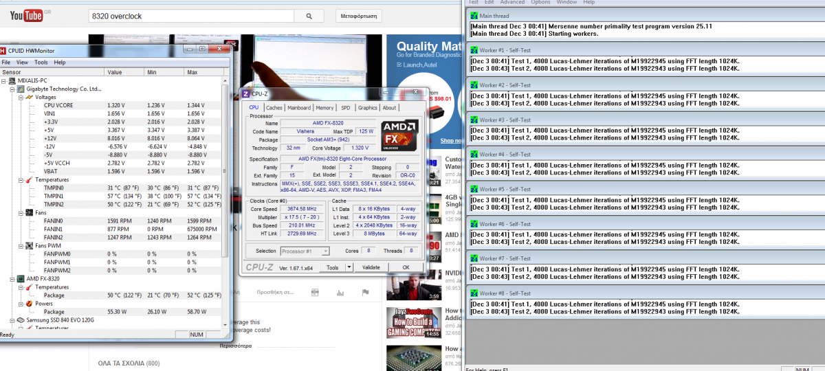Select the MIXALIS-PC computer icon in HWMonitor
This screenshot has width=825, height=371.
point(13,80)
